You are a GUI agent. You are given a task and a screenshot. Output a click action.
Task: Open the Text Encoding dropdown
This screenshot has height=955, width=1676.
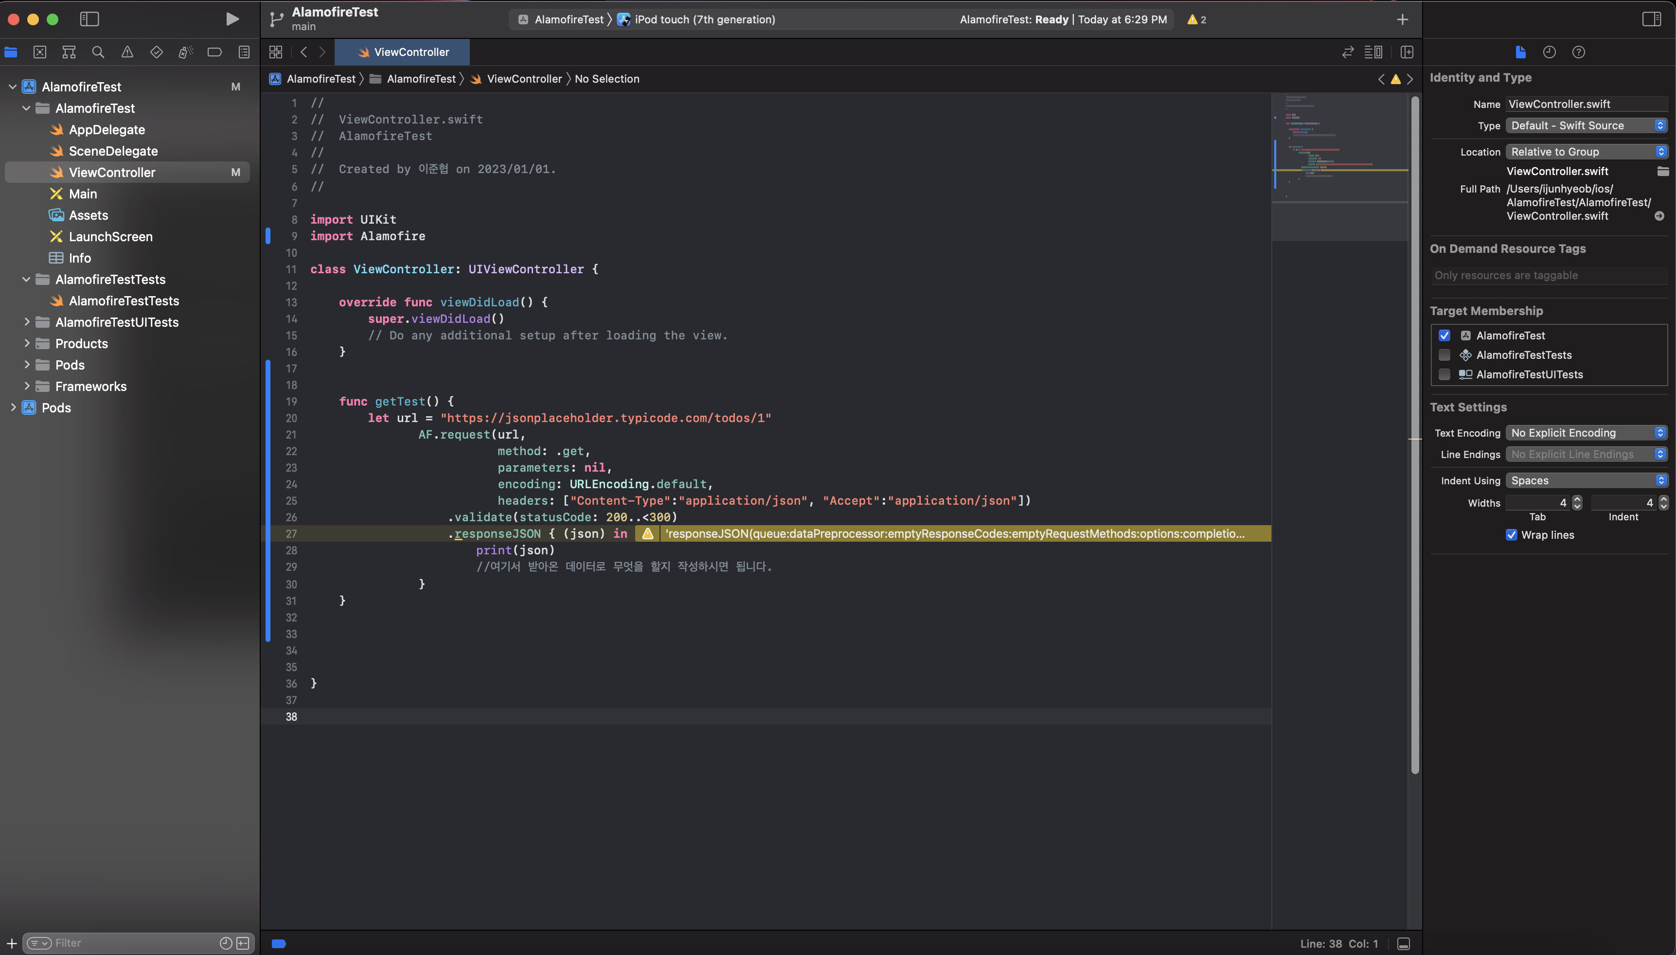1586,433
